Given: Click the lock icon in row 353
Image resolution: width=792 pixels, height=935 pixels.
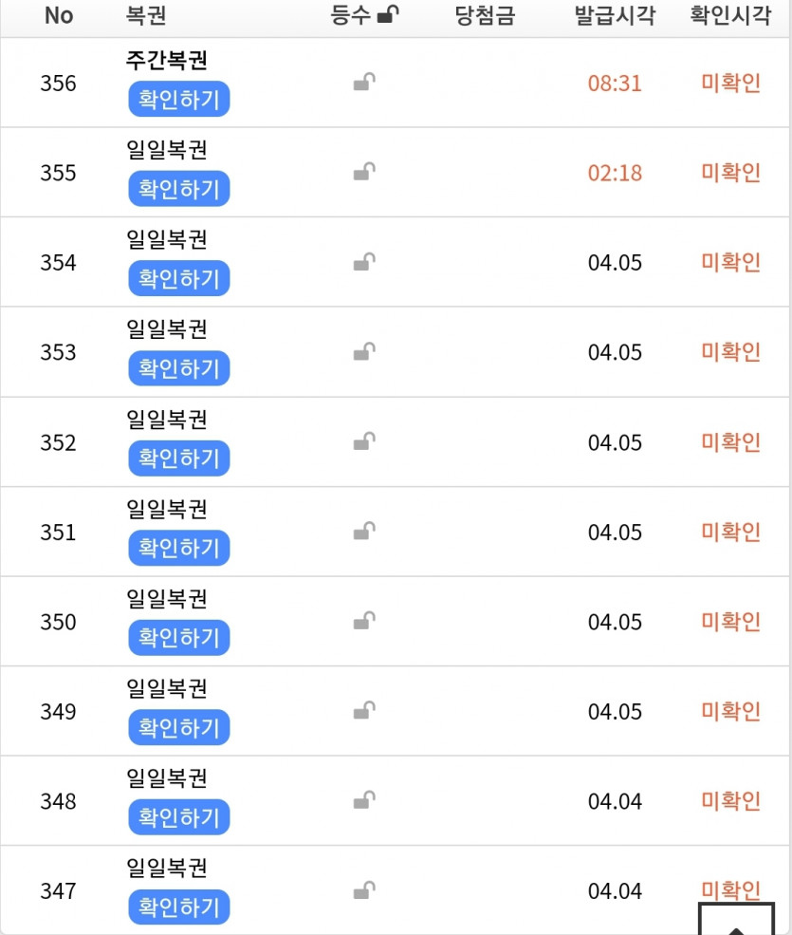Looking at the screenshot, I should pyautogui.click(x=364, y=352).
